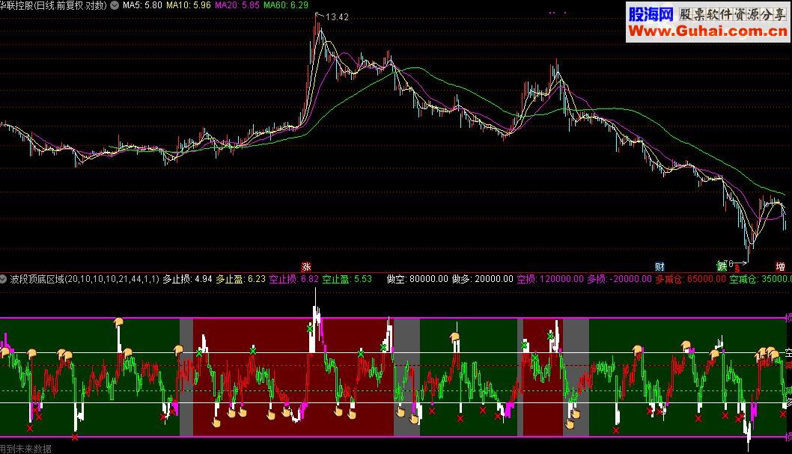Click the red 增 event marker
Image resolution: width=792 pixels, height=454 pixels.
tap(780, 267)
